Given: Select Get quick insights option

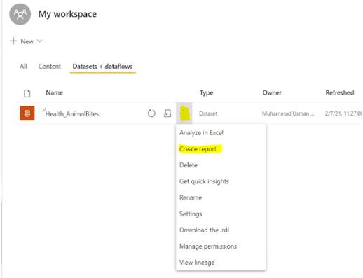Looking at the screenshot, I should coord(204,181).
